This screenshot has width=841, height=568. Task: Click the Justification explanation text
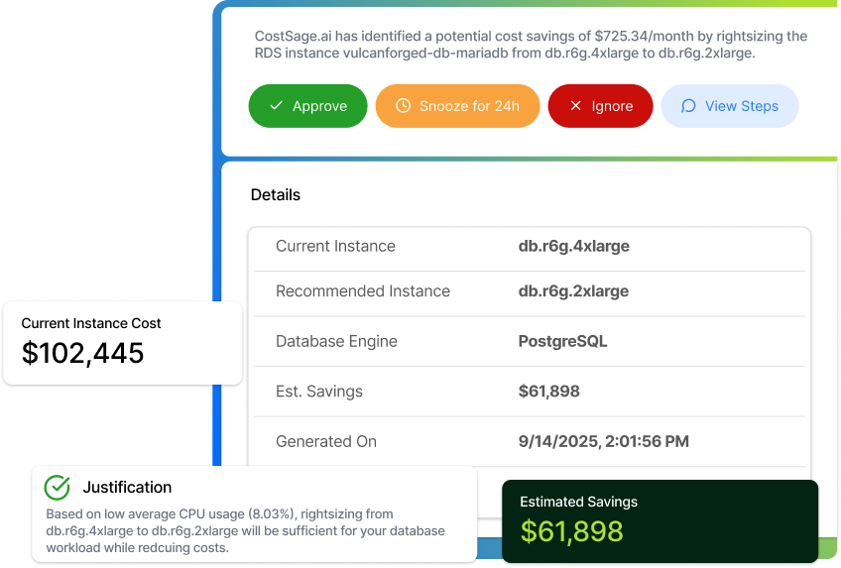pyautogui.click(x=245, y=531)
